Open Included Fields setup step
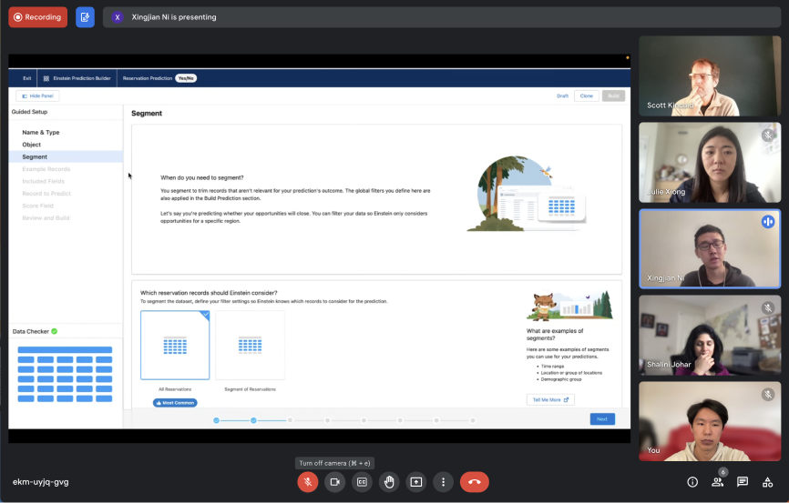Viewport: 789px width, 503px height. [x=43, y=181]
